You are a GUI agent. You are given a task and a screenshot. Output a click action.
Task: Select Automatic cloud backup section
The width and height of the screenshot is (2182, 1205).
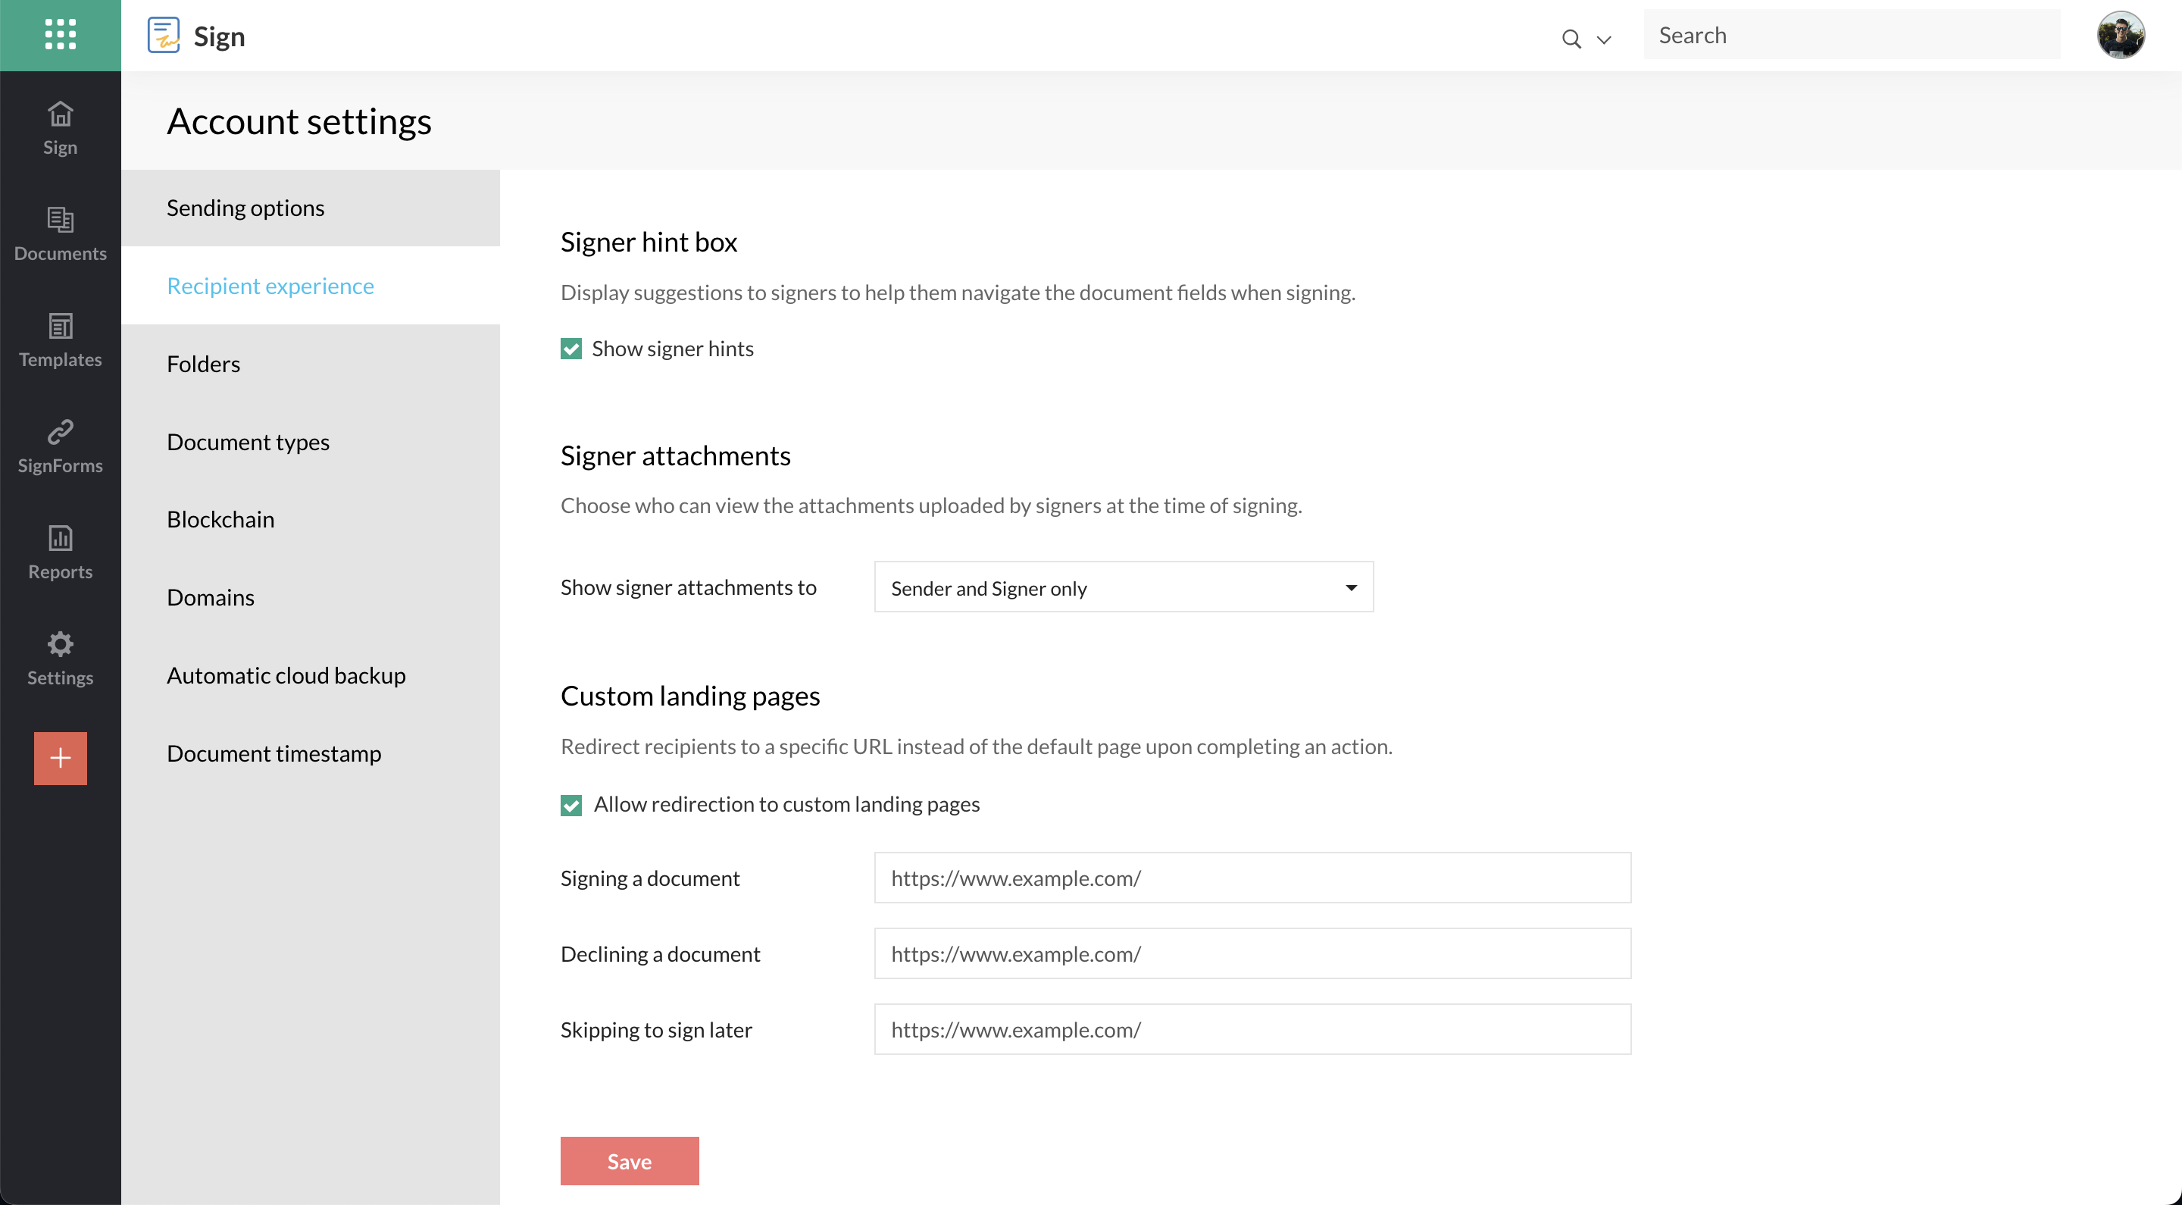click(x=286, y=674)
